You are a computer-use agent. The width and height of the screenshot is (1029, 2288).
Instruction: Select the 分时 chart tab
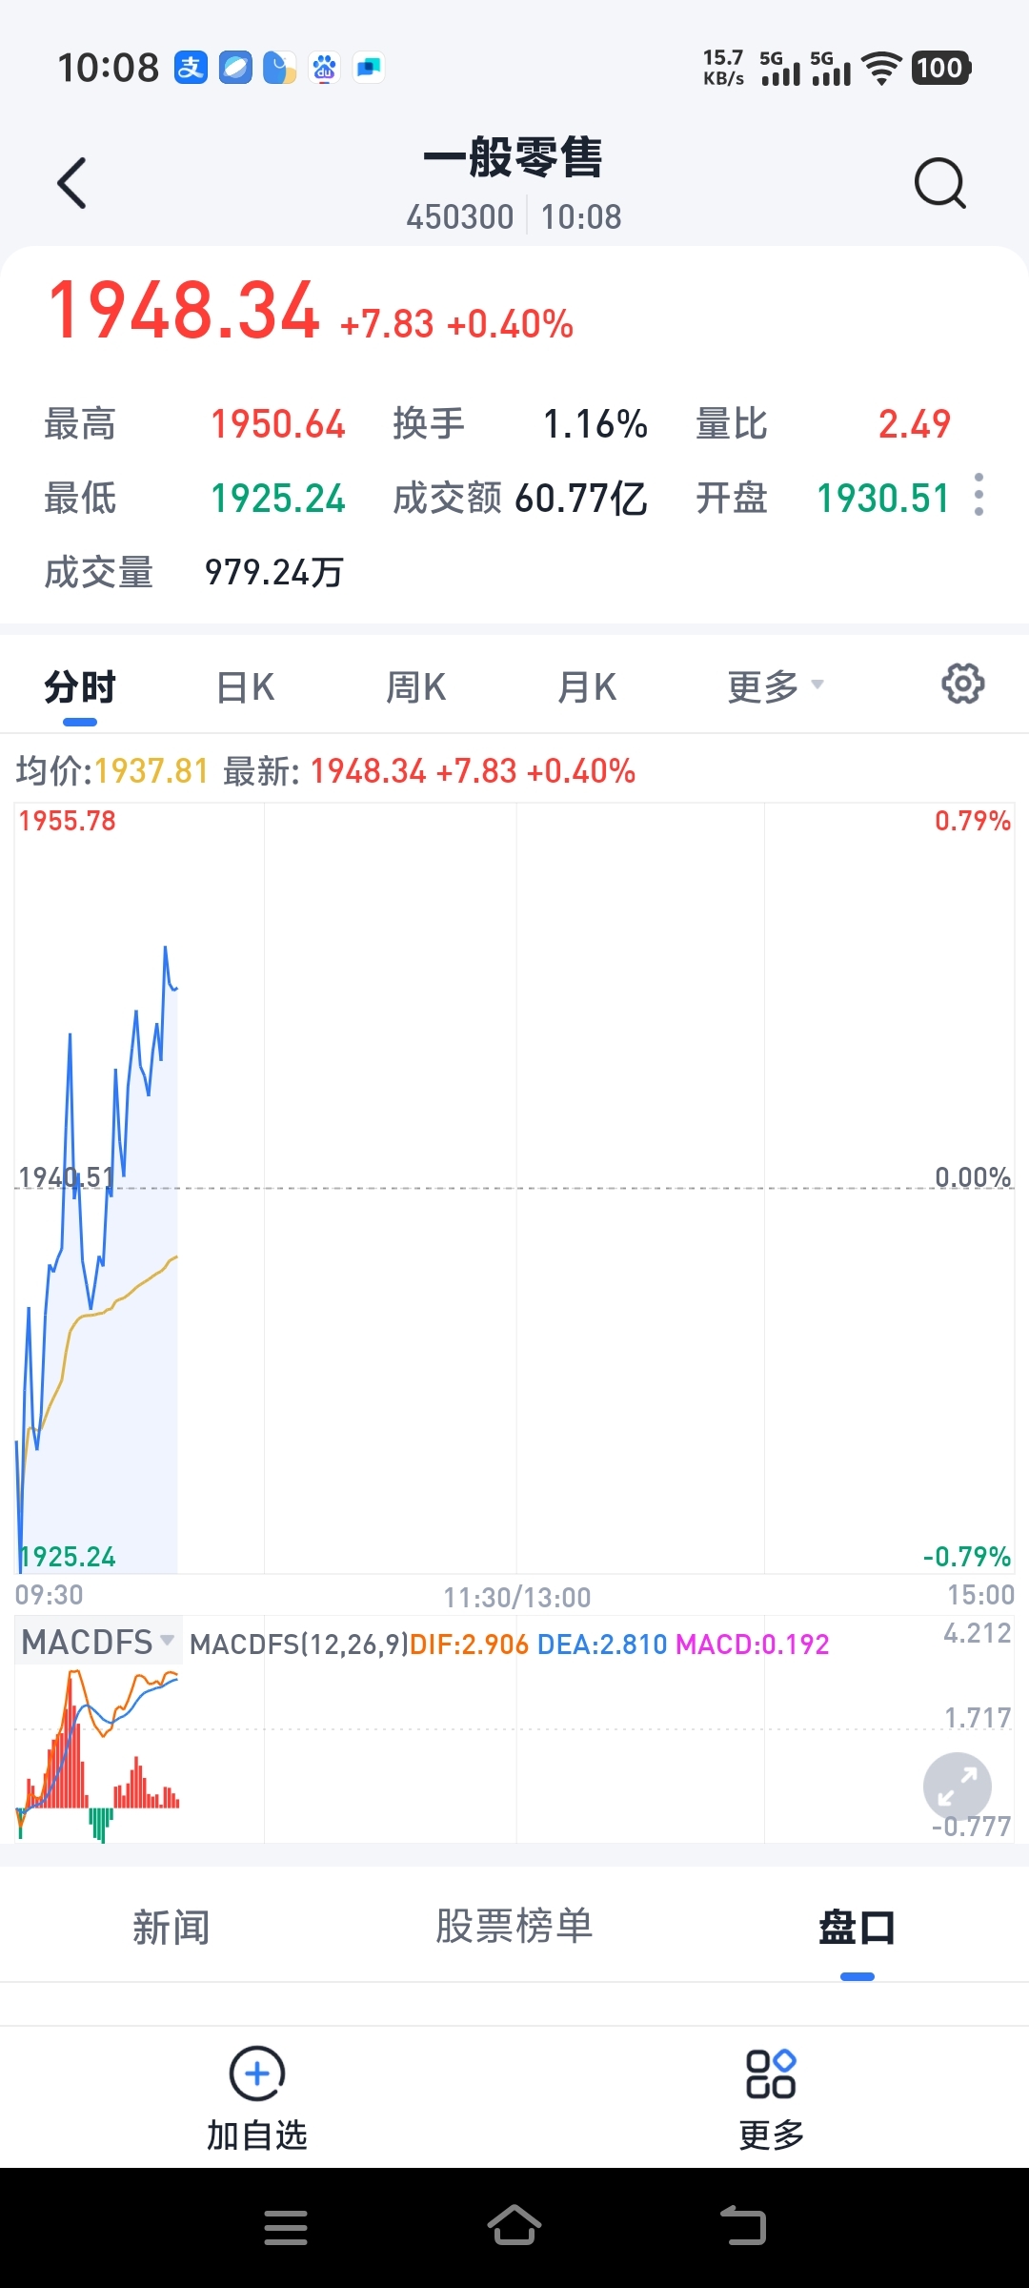coord(80,686)
